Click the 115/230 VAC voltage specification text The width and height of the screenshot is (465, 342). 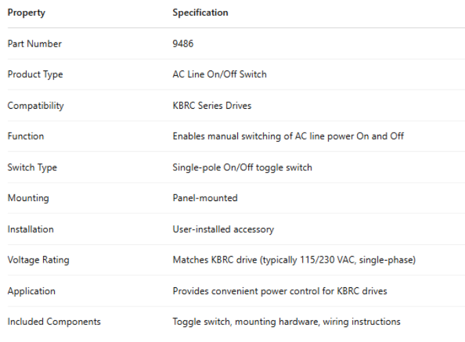point(294,260)
